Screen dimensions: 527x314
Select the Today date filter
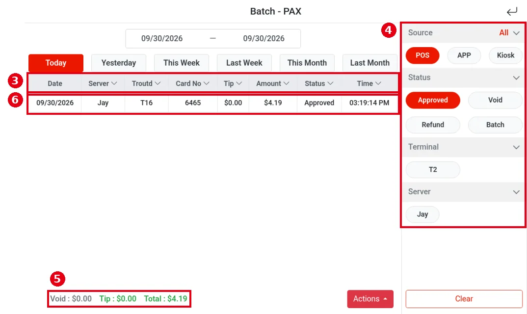click(x=56, y=63)
